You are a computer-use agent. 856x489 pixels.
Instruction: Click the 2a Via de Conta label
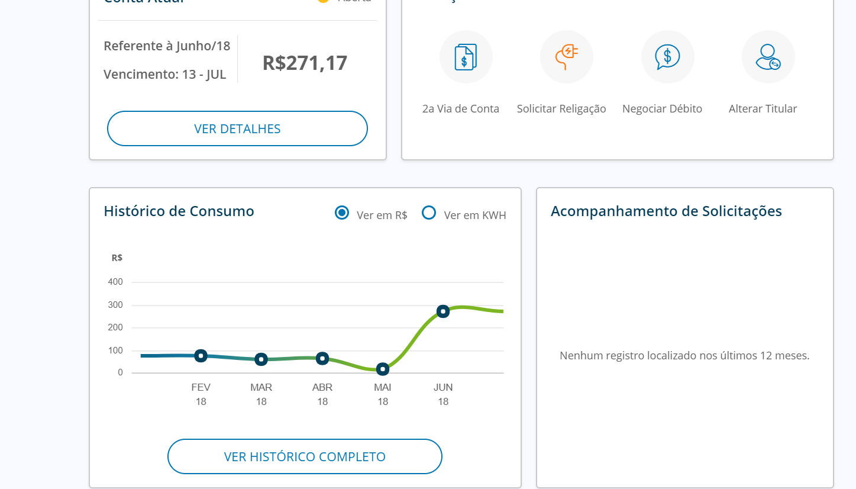[461, 109]
